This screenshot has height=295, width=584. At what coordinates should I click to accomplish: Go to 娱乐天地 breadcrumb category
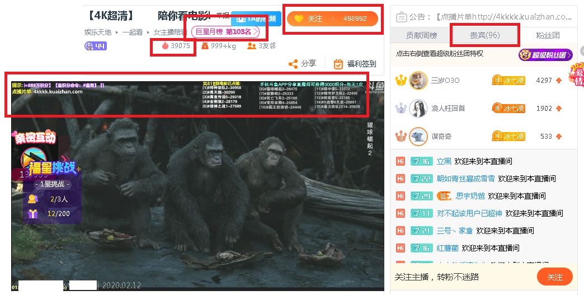coord(98,32)
